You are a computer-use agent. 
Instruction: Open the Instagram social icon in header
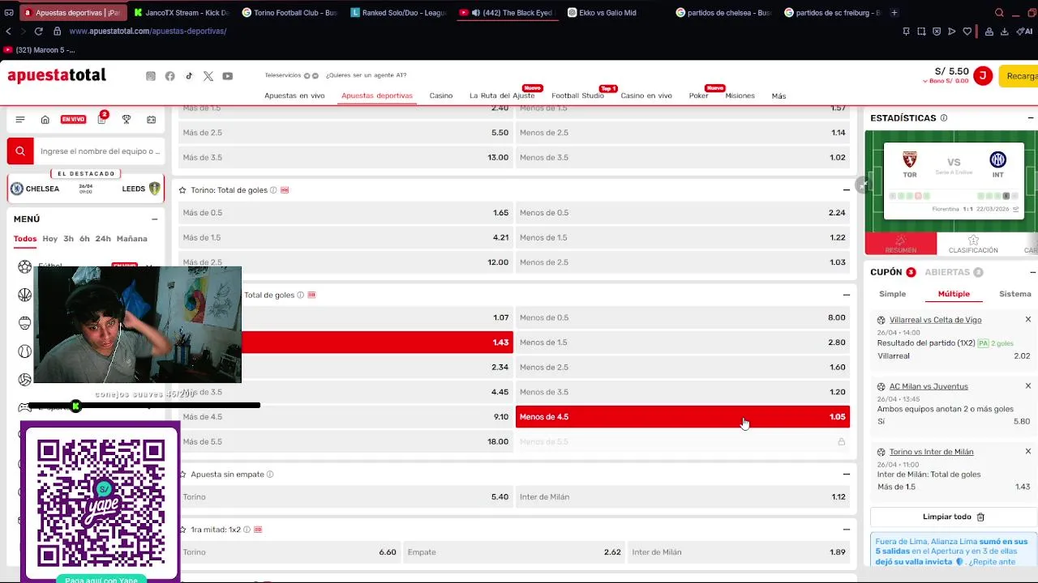151,76
